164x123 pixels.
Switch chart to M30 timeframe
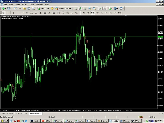coord(97,13)
